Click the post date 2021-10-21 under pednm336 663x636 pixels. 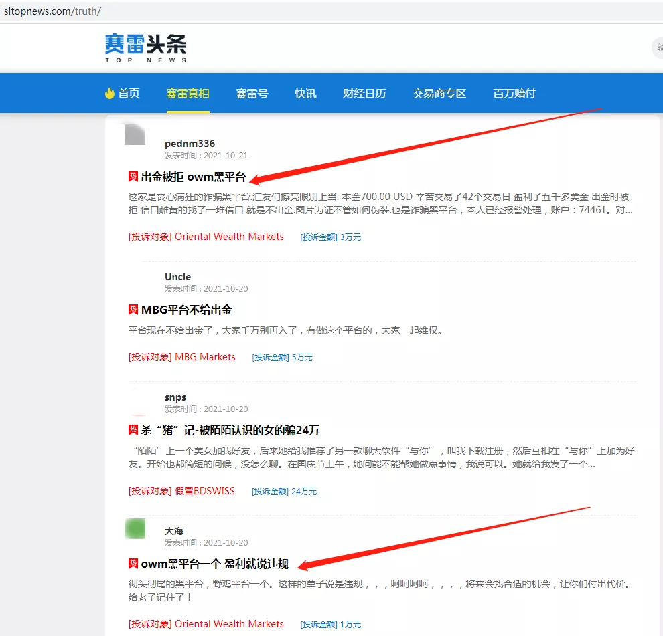[x=226, y=155]
